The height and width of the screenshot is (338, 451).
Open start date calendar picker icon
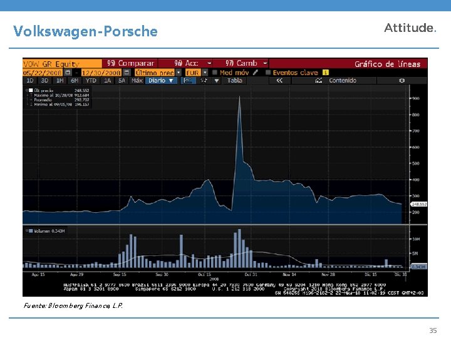tap(68, 73)
